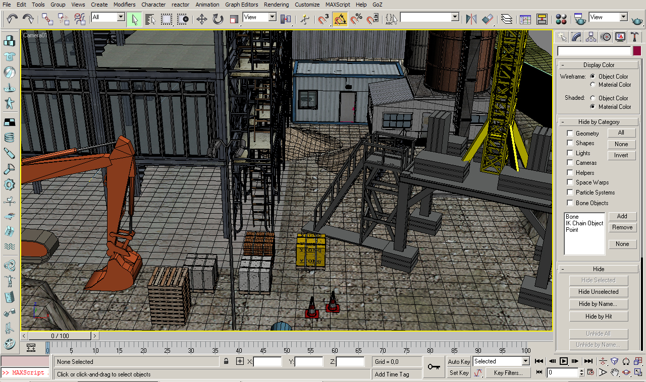Open the reactor menu
Image resolution: width=646 pixels, height=382 pixels.
coord(180,5)
